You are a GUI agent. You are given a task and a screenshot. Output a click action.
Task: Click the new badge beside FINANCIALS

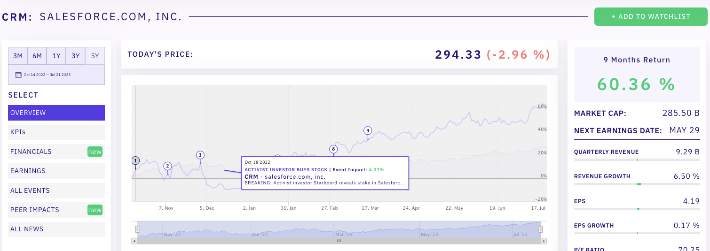click(x=95, y=152)
